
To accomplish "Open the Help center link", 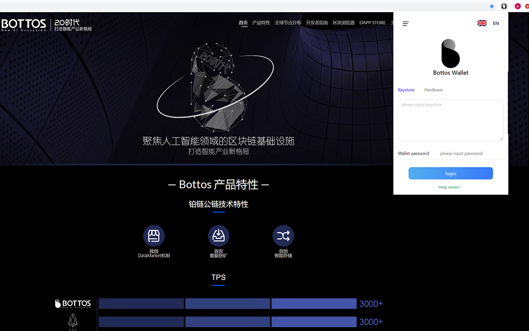I will point(449,187).
